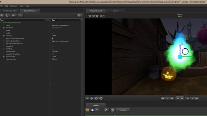Expand the controlPoints tree node
The width and height of the screenshot is (207, 116).
pyautogui.click(x=4, y=57)
